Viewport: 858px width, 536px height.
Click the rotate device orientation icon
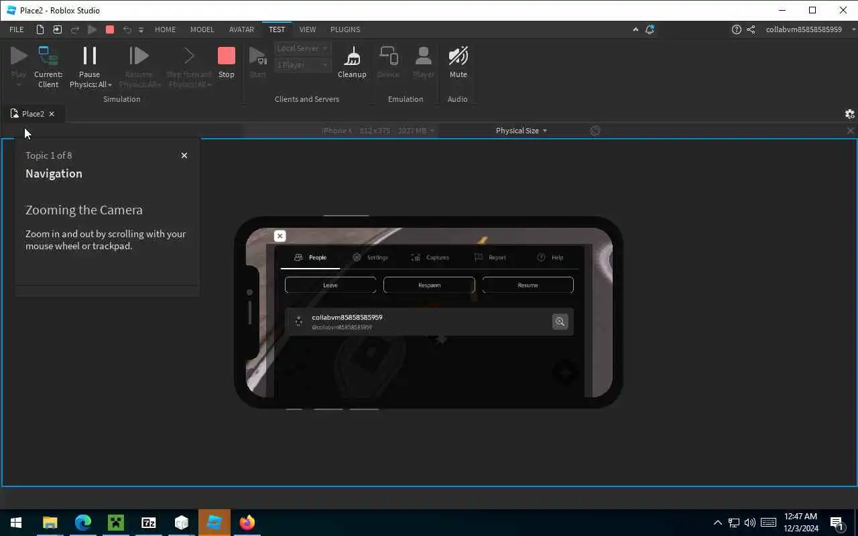595,131
